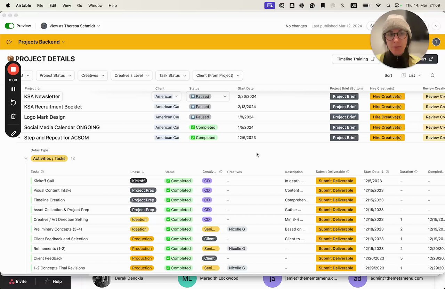Open the Client (From Project) filter dropdown
The image size is (445, 289).
point(218,75)
